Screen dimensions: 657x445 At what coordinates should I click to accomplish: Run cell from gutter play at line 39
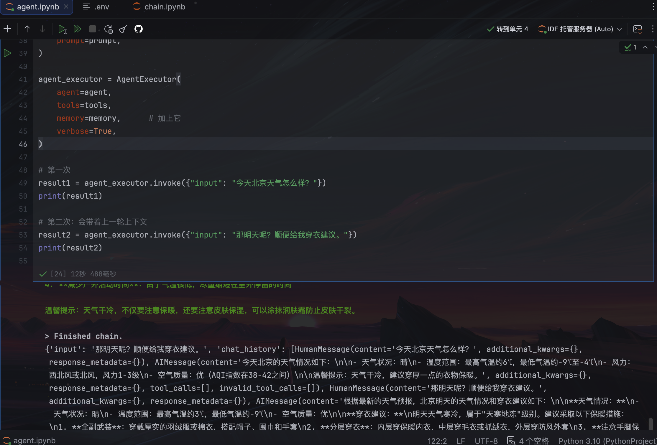7,53
